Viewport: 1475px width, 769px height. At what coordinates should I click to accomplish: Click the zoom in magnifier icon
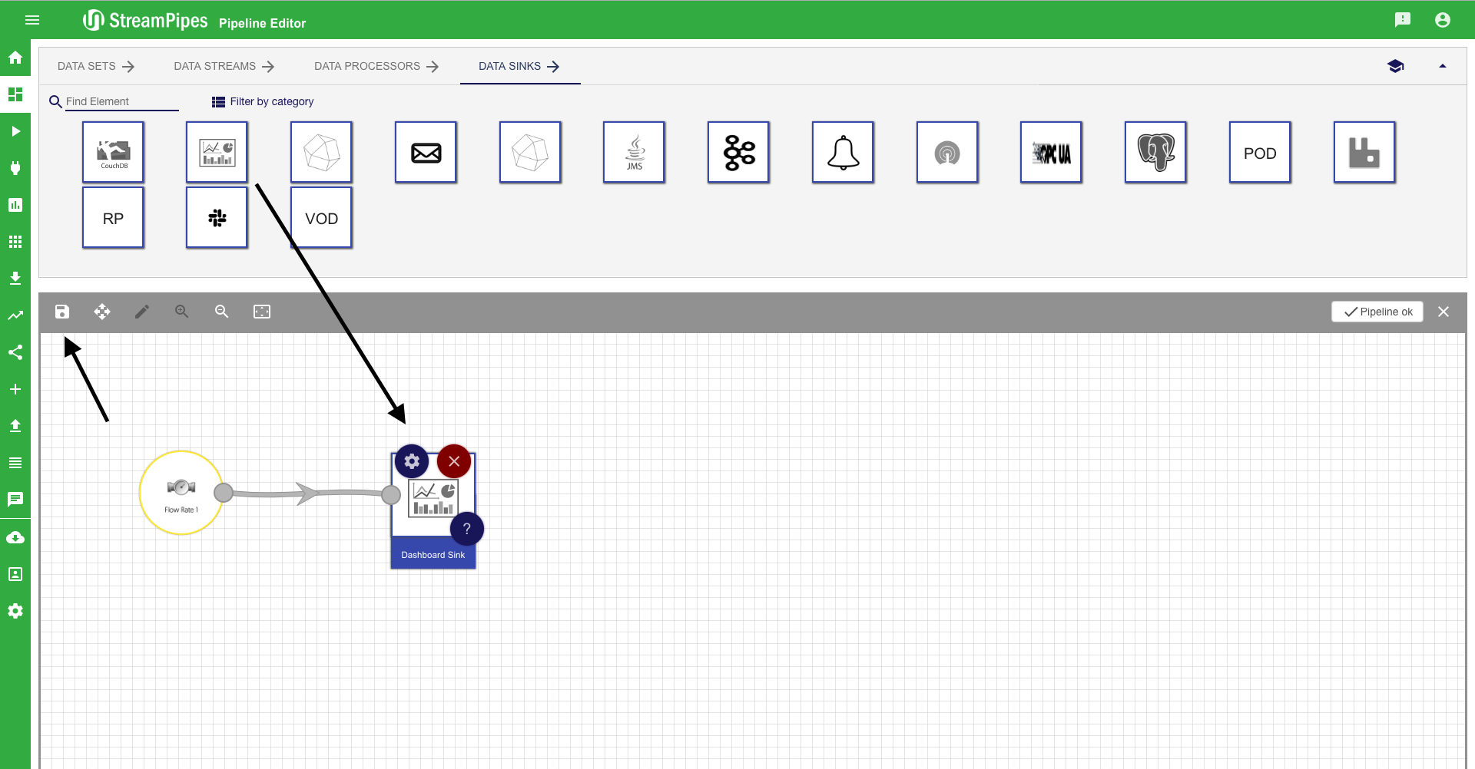181,312
